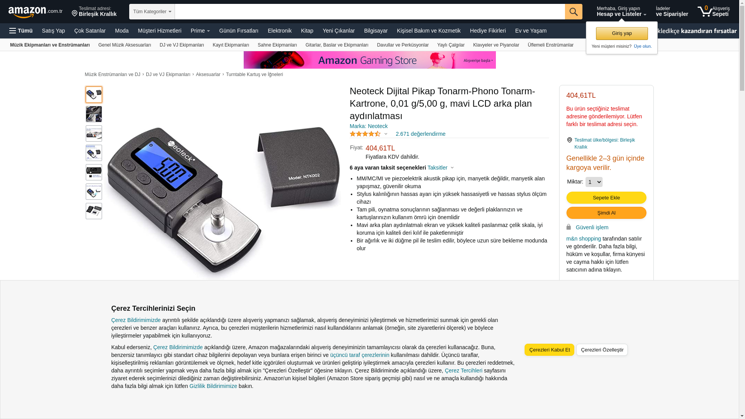
Task: Open the Miktar quantity dropdown
Action: 594,182
